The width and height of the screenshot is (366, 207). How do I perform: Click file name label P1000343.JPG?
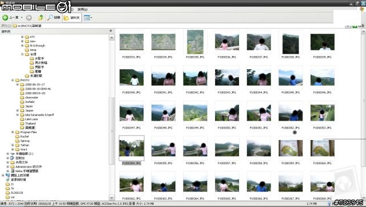coord(227,93)
